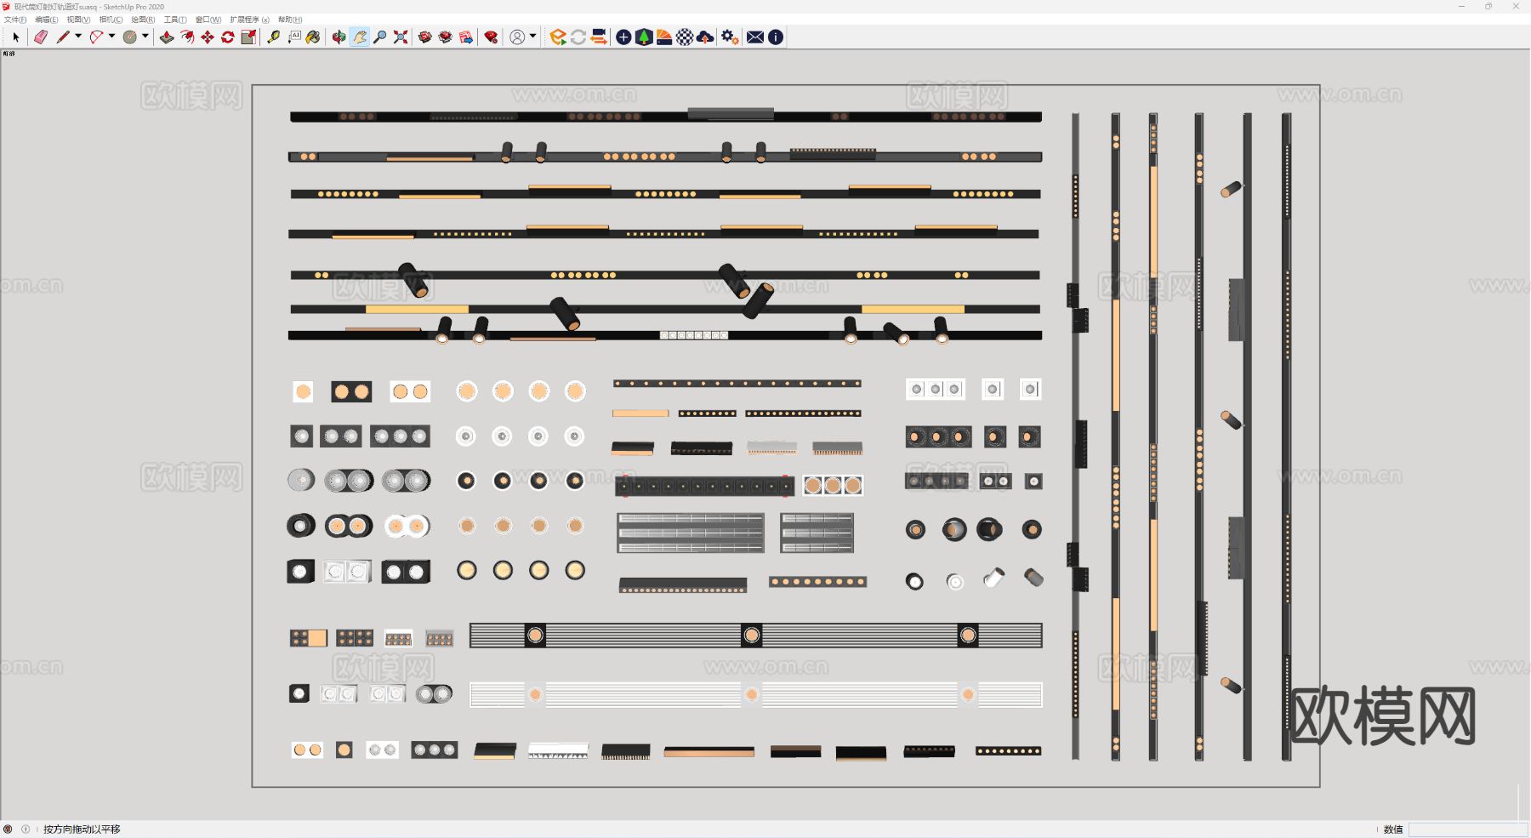Click the info circle icon
Viewport: 1531px width, 838px height.
click(776, 37)
